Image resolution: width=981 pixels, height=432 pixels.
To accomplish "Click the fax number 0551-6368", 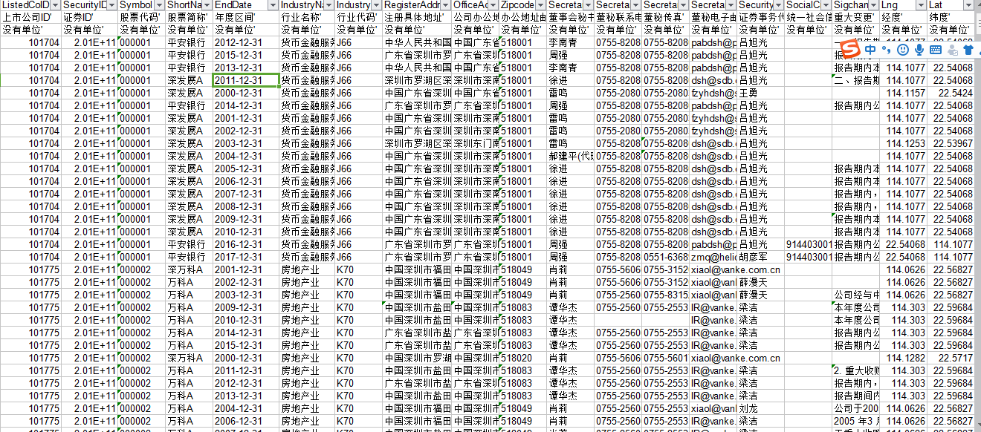I will [x=666, y=257].
